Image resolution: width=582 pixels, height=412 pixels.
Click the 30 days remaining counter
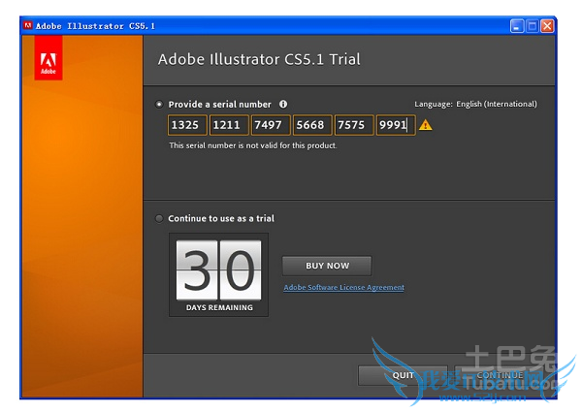pyautogui.click(x=218, y=273)
